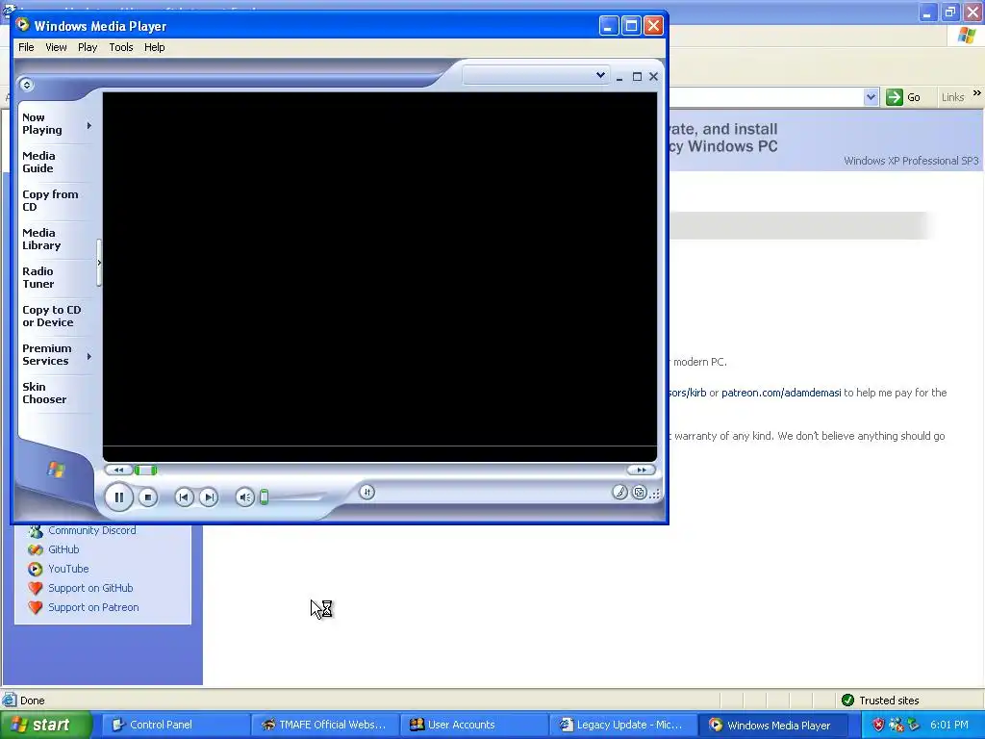The height and width of the screenshot is (739, 985).
Task: Stop the current playback
Action: 147,497
